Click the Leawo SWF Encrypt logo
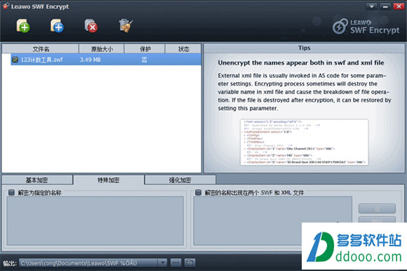The height and width of the screenshot is (271, 407). coord(366,26)
